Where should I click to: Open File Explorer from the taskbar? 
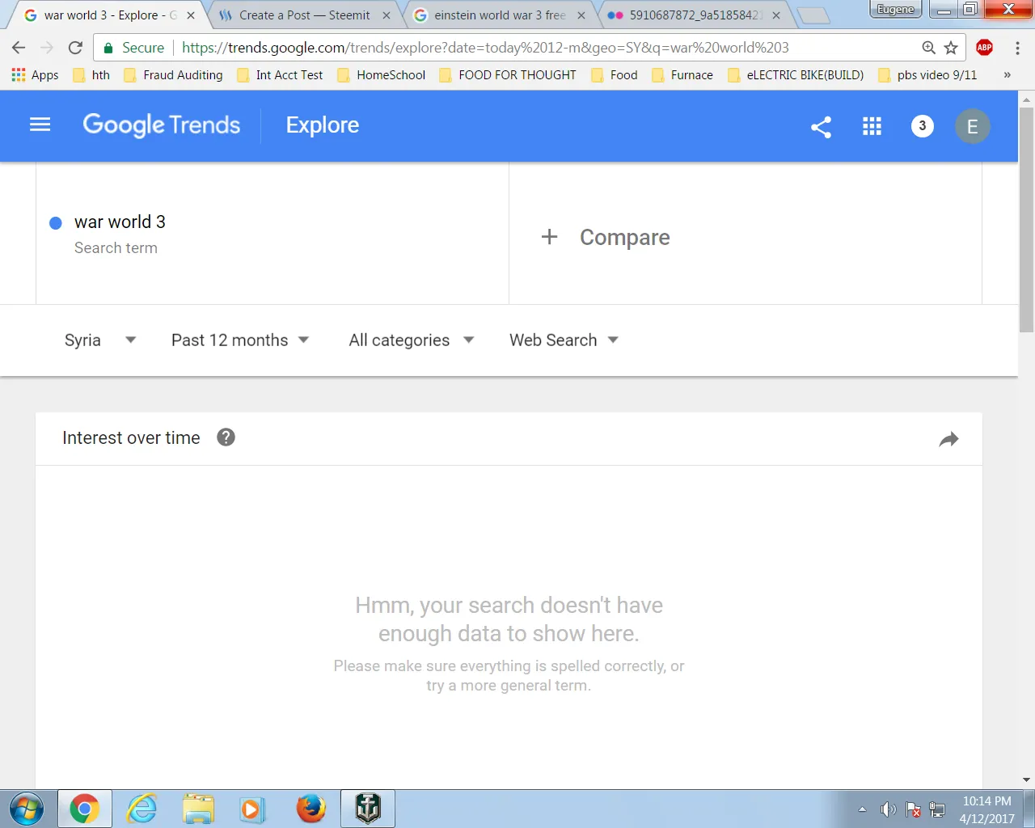198,809
